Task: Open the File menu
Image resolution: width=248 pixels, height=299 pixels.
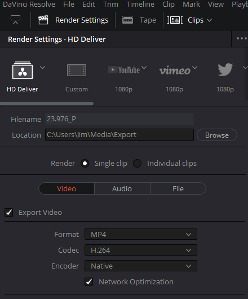Action: 69,4
